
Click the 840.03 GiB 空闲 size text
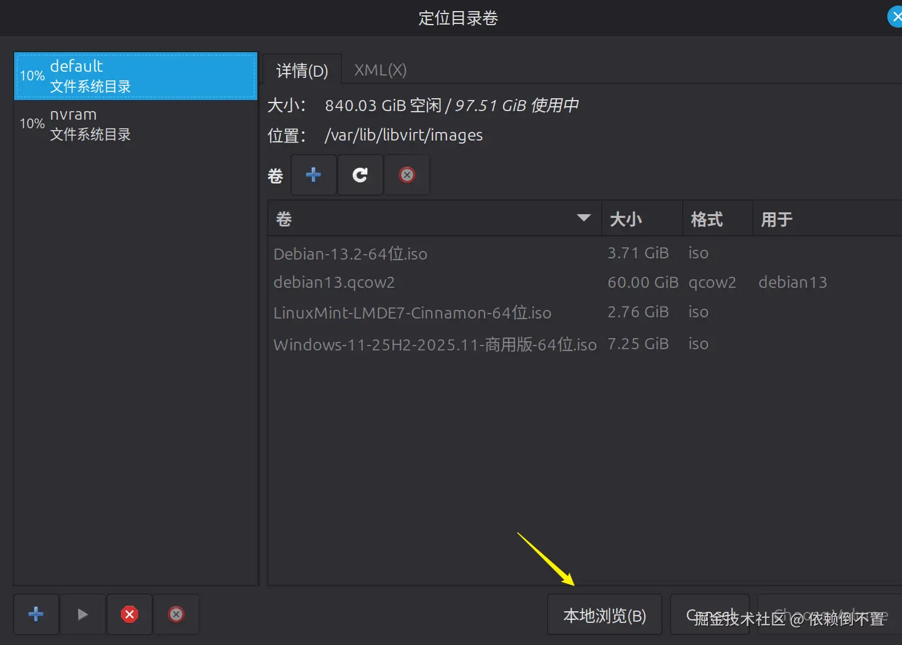tap(383, 106)
